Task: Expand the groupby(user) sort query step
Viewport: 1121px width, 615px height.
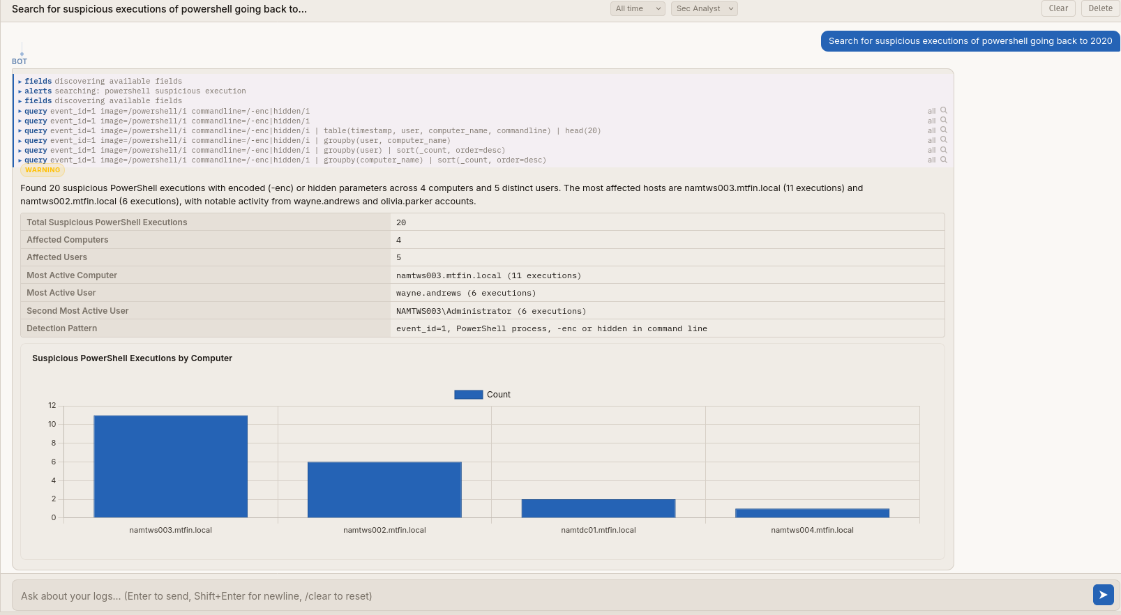Action: click(262, 151)
